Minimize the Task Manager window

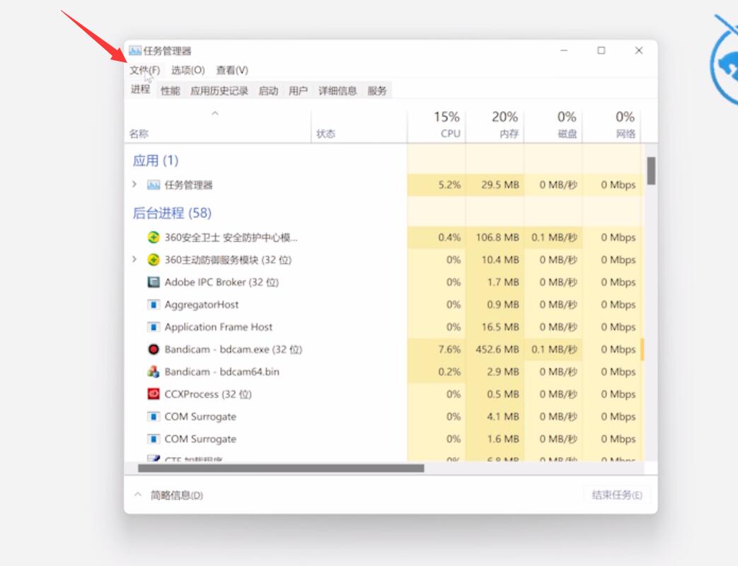(x=564, y=50)
